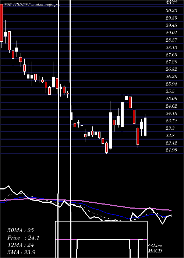Click the Price : 24.1 readout
Screen dimensions: 184x258
tap(24, 238)
